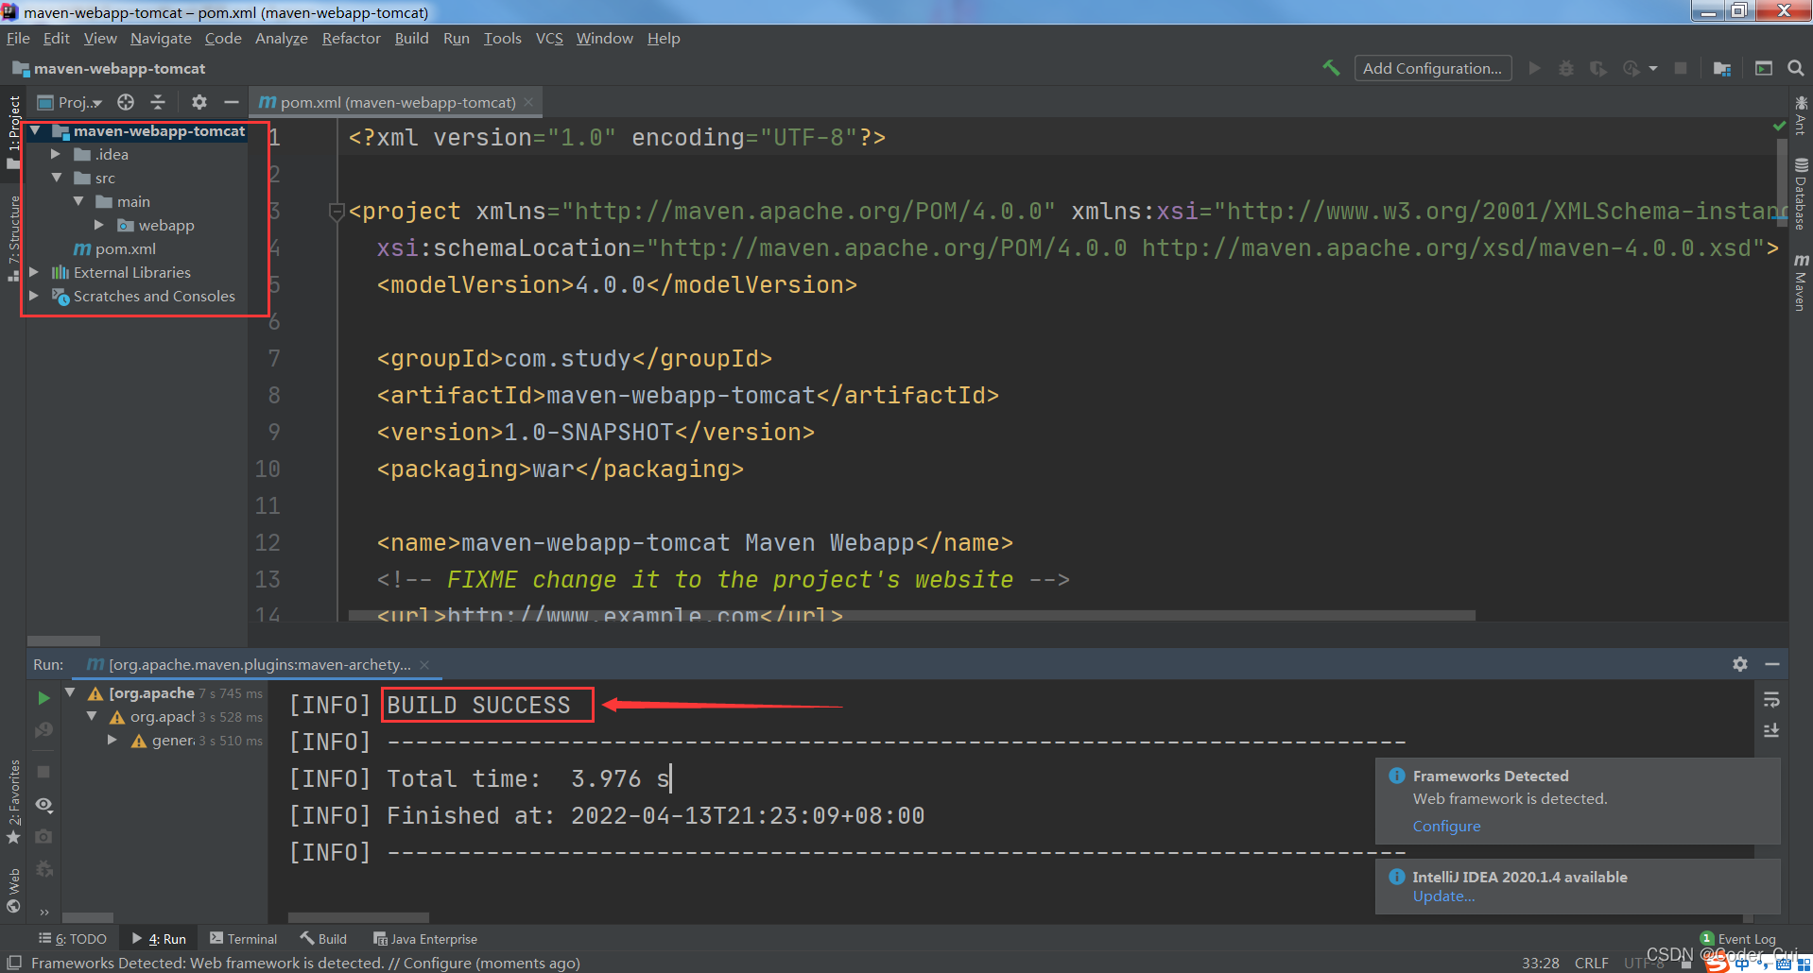1813x973 pixels.
Task: Open the Ant tool window
Action: (x=1801, y=115)
